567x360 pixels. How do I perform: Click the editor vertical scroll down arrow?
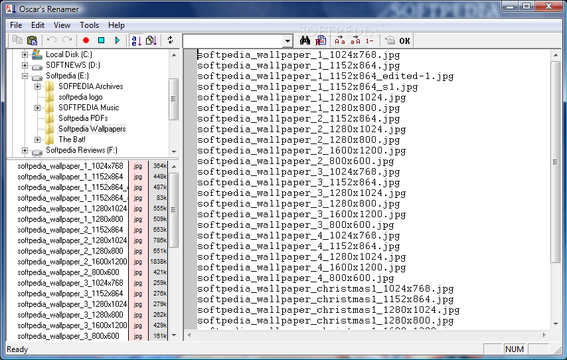[556, 324]
